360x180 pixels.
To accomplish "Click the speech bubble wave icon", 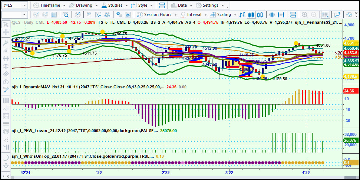I will point(349,15).
